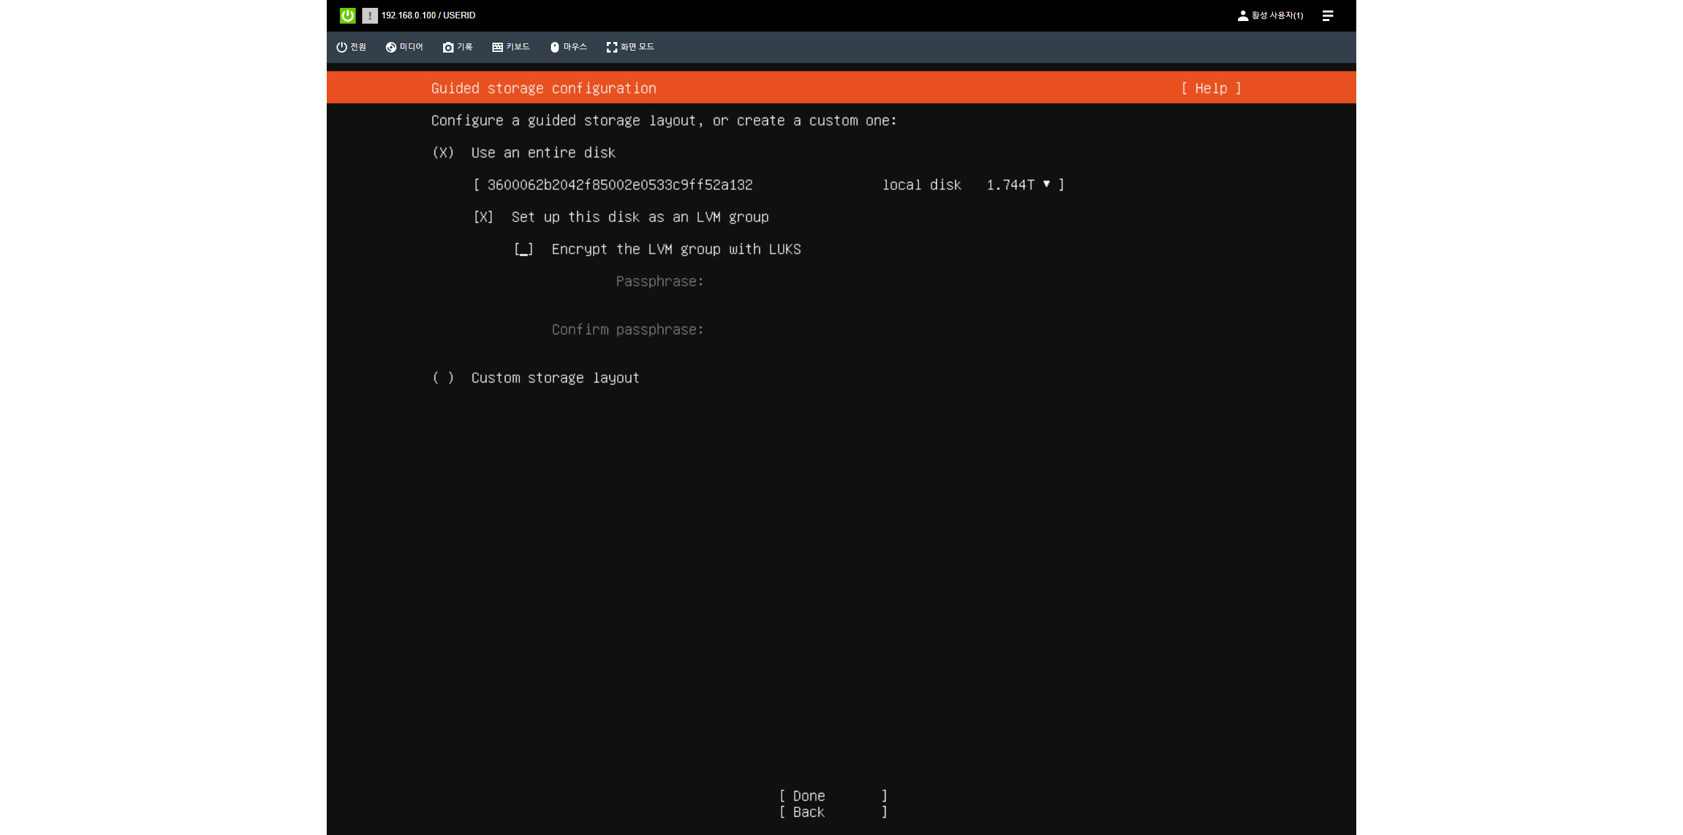The image size is (1683, 835).
Task: Uncheck Set up this disk as LVM group
Action: pyautogui.click(x=483, y=217)
